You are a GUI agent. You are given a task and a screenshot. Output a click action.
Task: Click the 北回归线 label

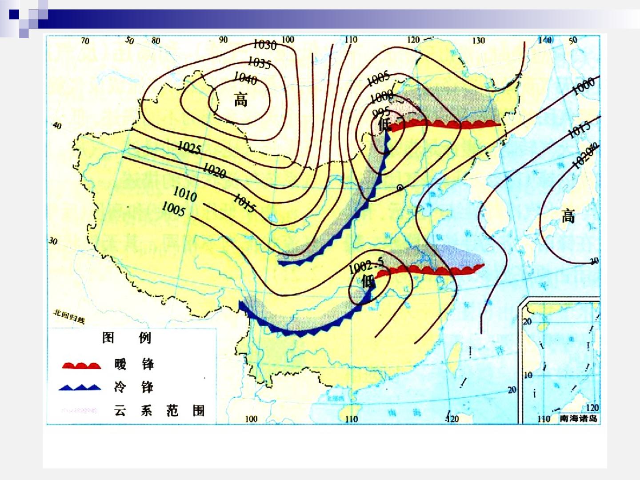pyautogui.click(x=69, y=316)
